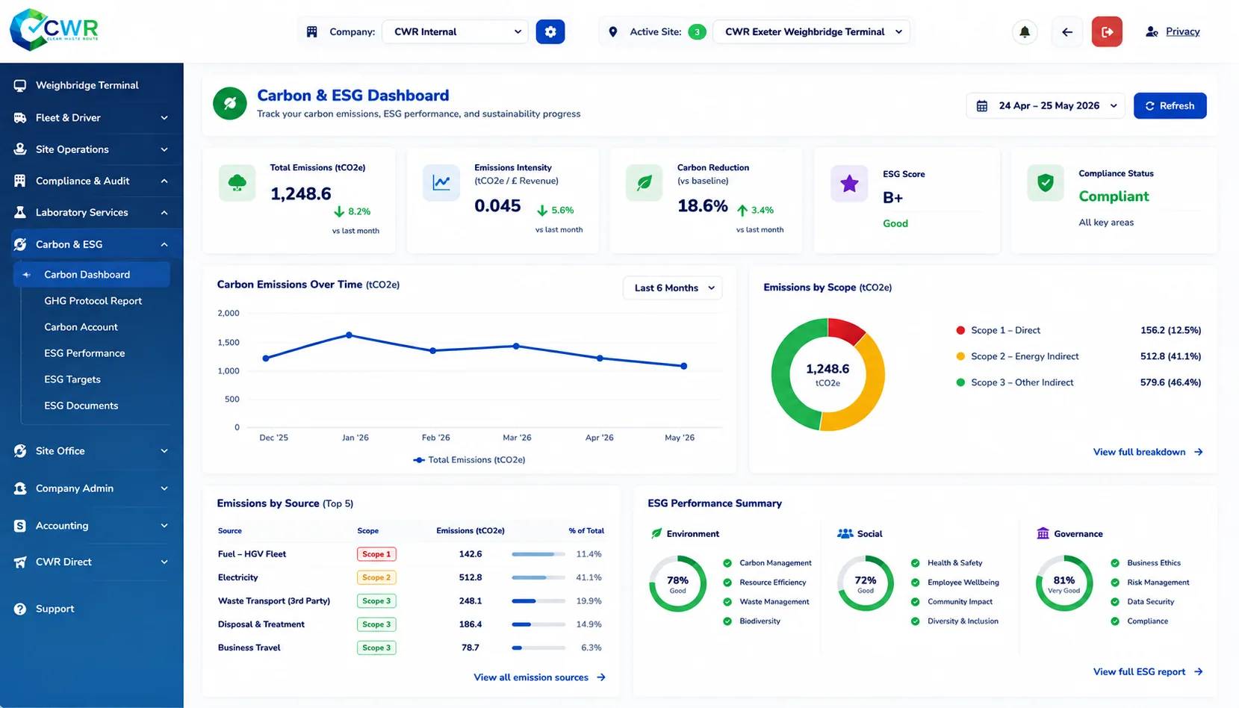Open View all emission sources link
The width and height of the screenshot is (1239, 708).
click(539, 677)
